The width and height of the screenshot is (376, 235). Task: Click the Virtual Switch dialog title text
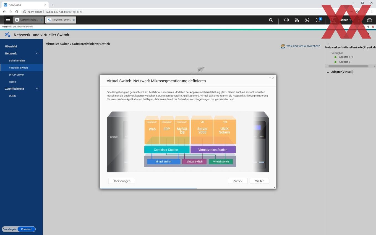pyautogui.click(x=156, y=81)
